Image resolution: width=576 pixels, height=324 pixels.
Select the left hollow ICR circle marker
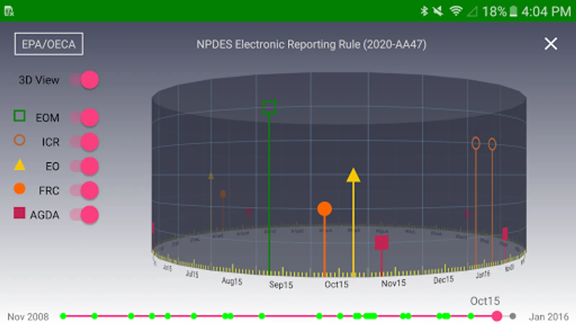[x=476, y=143]
